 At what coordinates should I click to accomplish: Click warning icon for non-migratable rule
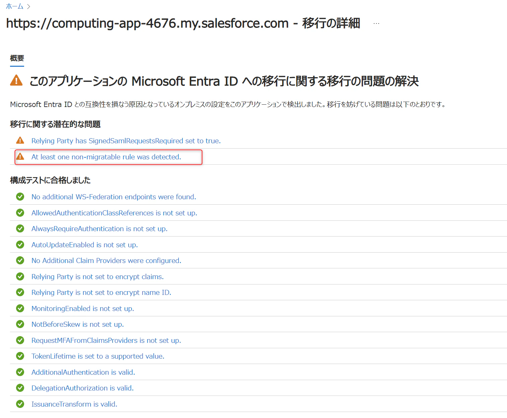[20, 156]
